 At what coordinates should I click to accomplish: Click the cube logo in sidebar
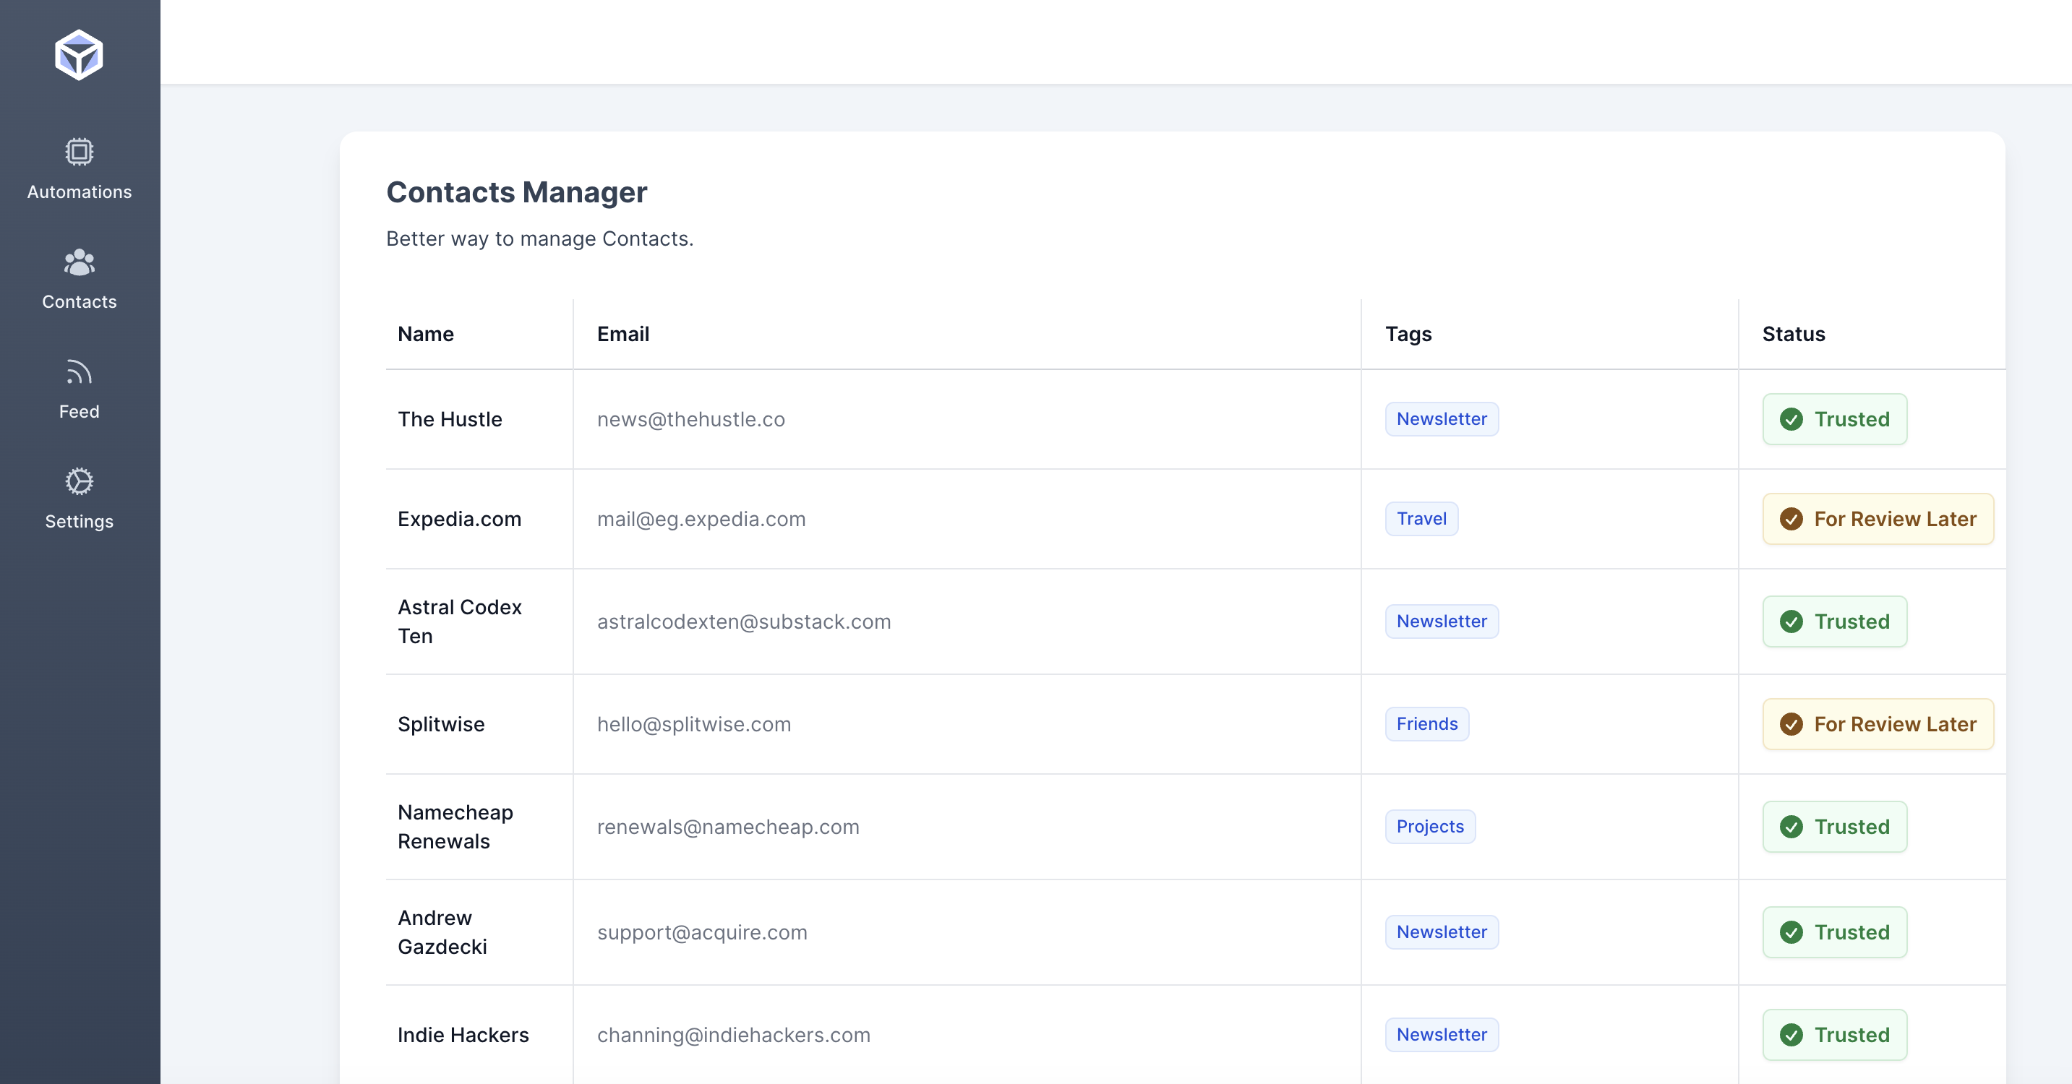coord(79,55)
